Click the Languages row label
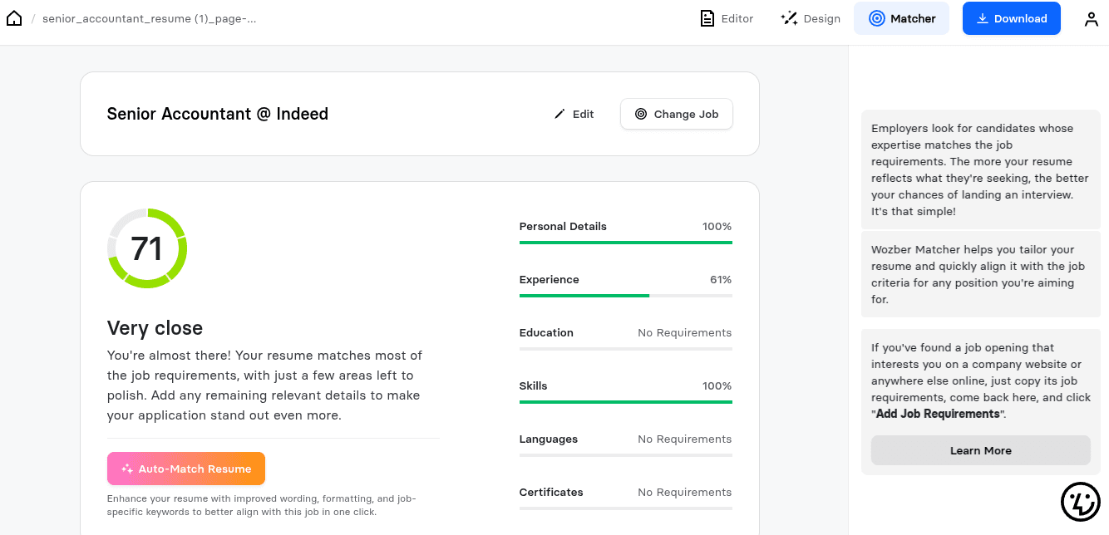This screenshot has width=1109, height=535. (549, 439)
